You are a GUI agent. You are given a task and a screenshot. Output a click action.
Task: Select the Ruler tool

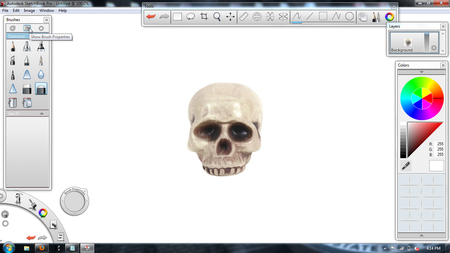click(x=243, y=17)
